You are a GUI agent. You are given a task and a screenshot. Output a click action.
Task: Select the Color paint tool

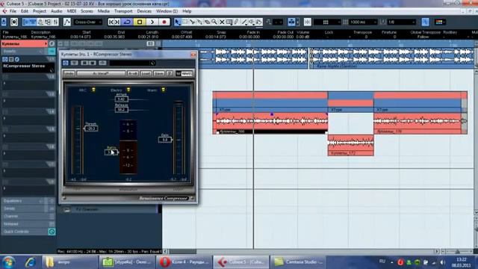259,22
